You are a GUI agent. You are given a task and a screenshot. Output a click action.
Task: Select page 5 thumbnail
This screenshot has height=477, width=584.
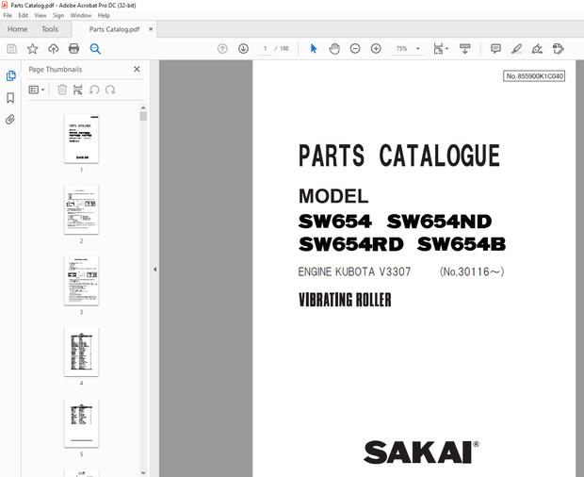pos(82,423)
